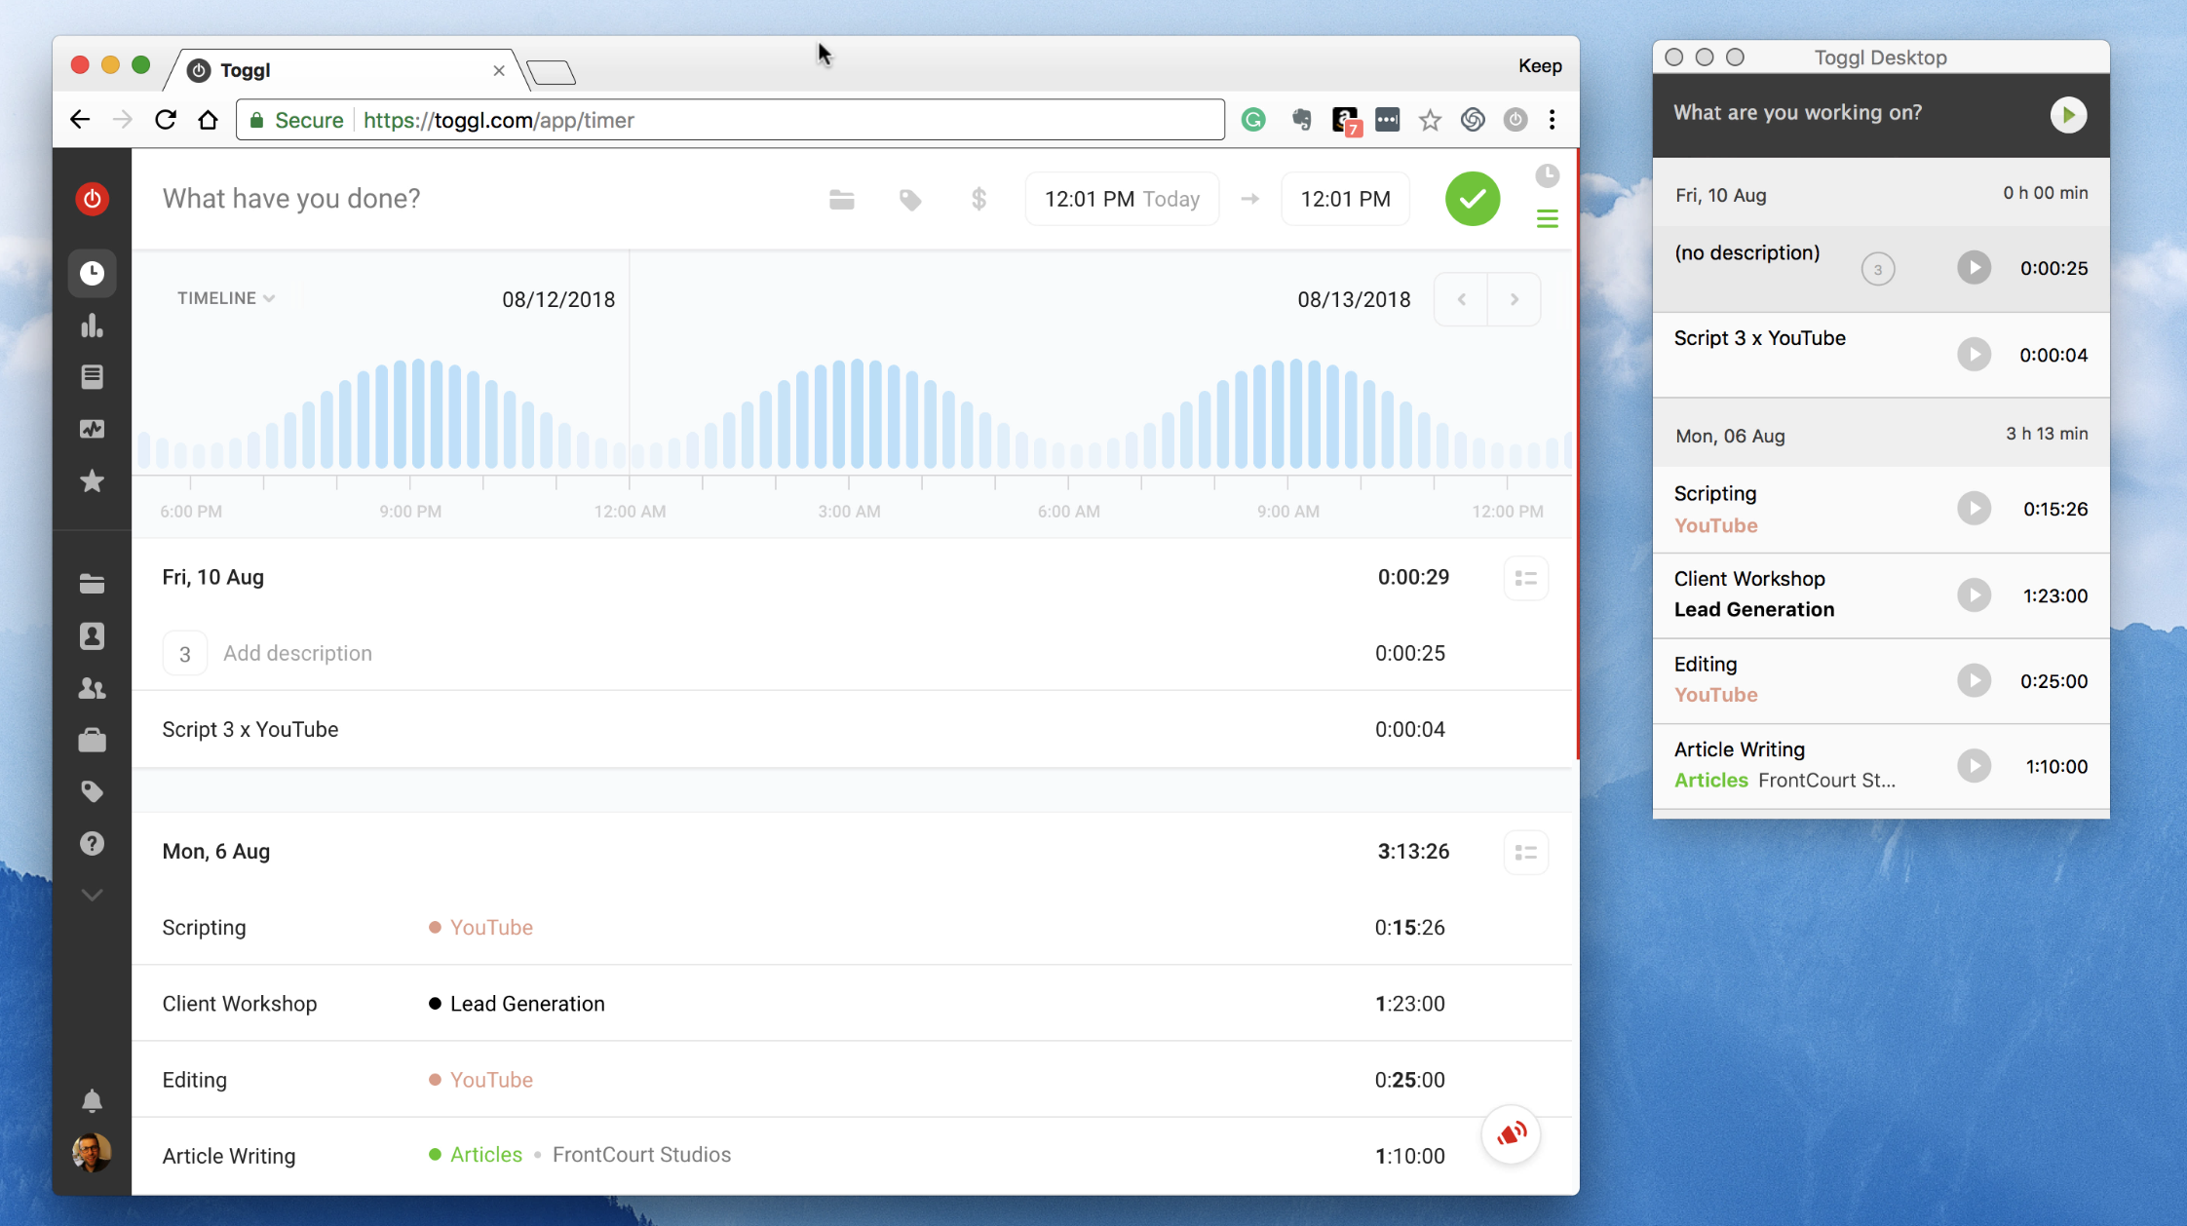The image size is (2187, 1226).
Task: Click the URL address bar
Action: click(x=730, y=120)
